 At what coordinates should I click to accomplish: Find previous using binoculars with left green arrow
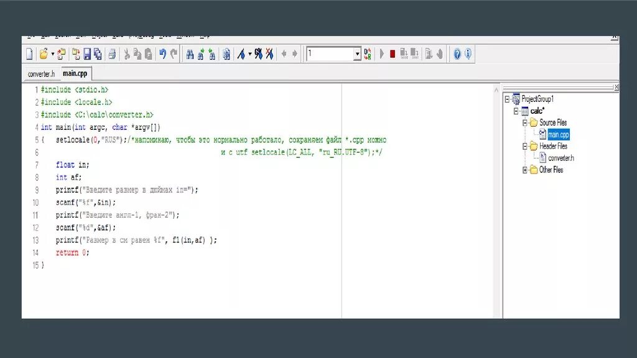[x=212, y=54]
